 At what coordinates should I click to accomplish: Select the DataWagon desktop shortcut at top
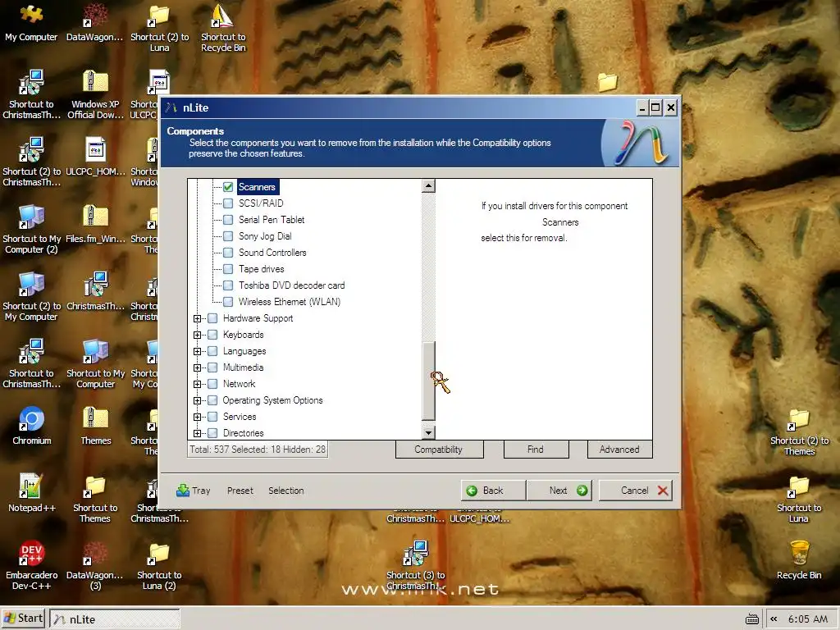pyautogui.click(x=95, y=22)
